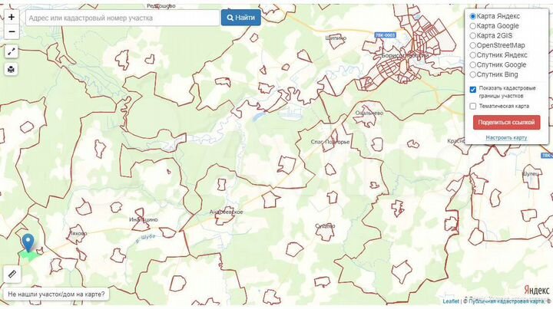The width and height of the screenshot is (553, 309).
Task: Zoom out of the map
Action: point(12,32)
